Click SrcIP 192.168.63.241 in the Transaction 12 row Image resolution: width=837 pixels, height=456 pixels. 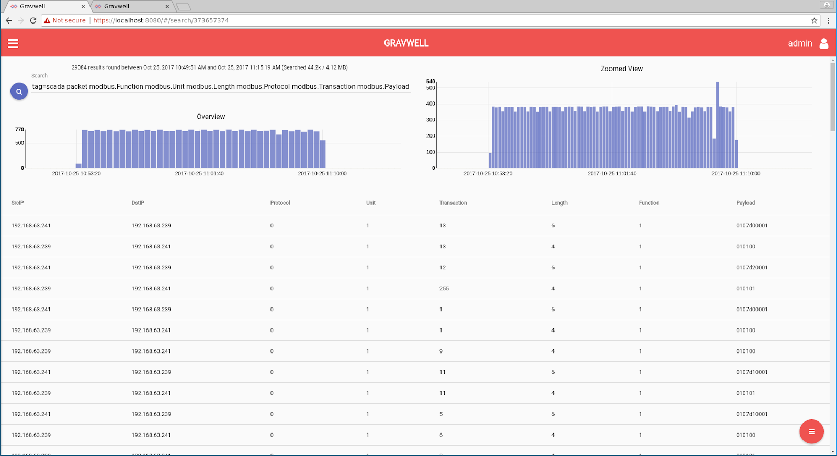(x=31, y=268)
